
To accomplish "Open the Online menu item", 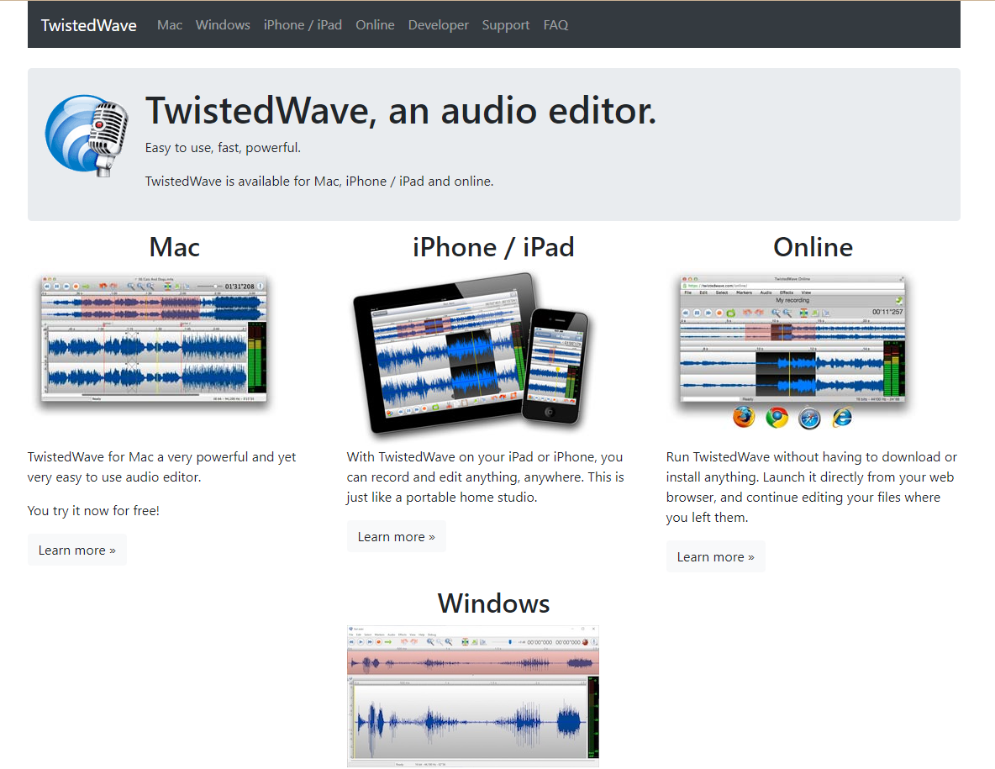I will coord(375,24).
